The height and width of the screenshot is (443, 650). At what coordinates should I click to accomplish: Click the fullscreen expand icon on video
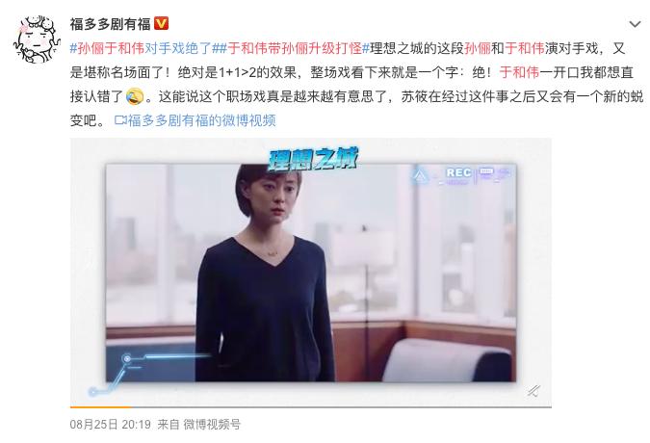pyautogui.click(x=533, y=390)
